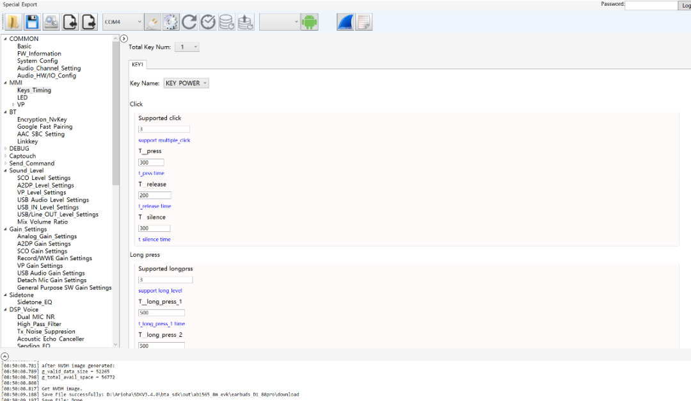The width and height of the screenshot is (691, 401).
Task: Open the Key Name KEY POWER dropdown
Action: (186, 83)
